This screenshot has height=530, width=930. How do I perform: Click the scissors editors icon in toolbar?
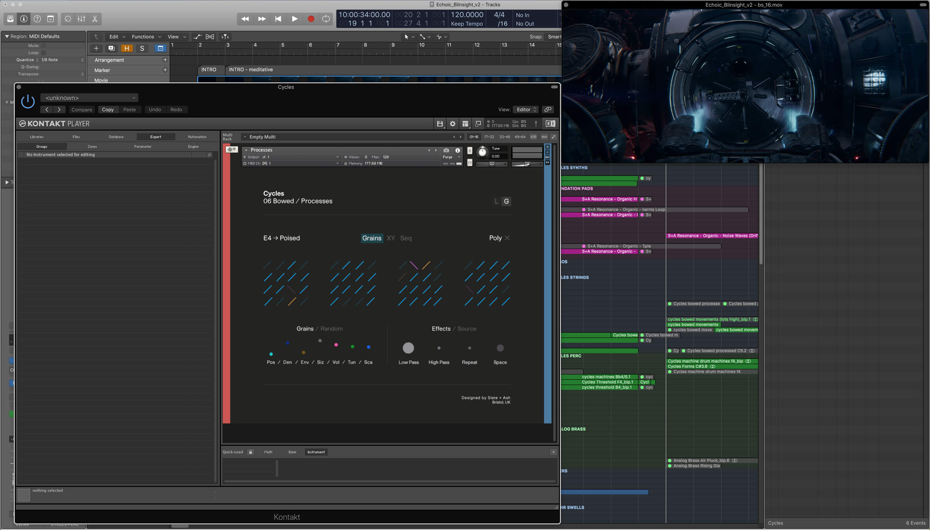click(95, 19)
